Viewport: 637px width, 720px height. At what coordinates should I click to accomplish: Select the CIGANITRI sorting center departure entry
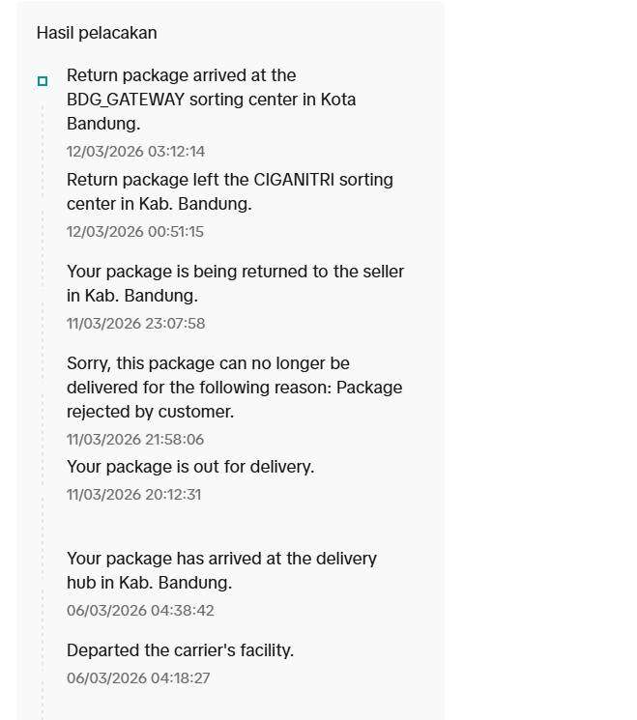tap(229, 191)
